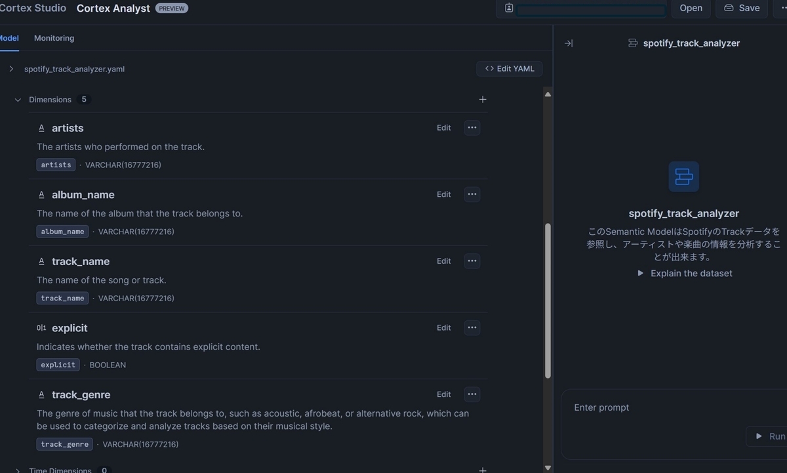Viewport: 787px width, 473px height.
Task: Open the more options menu for album_name
Action: (x=472, y=194)
